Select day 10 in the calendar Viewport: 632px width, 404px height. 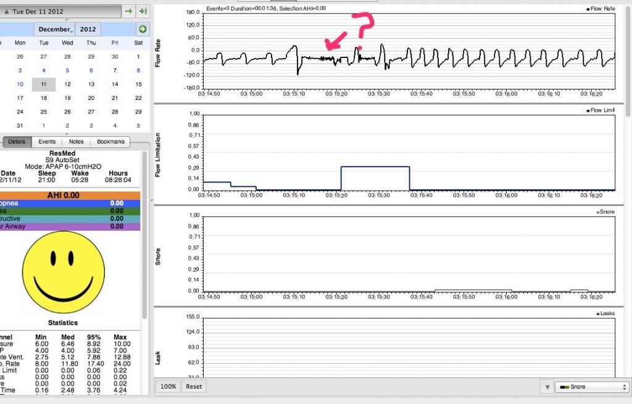click(20, 84)
